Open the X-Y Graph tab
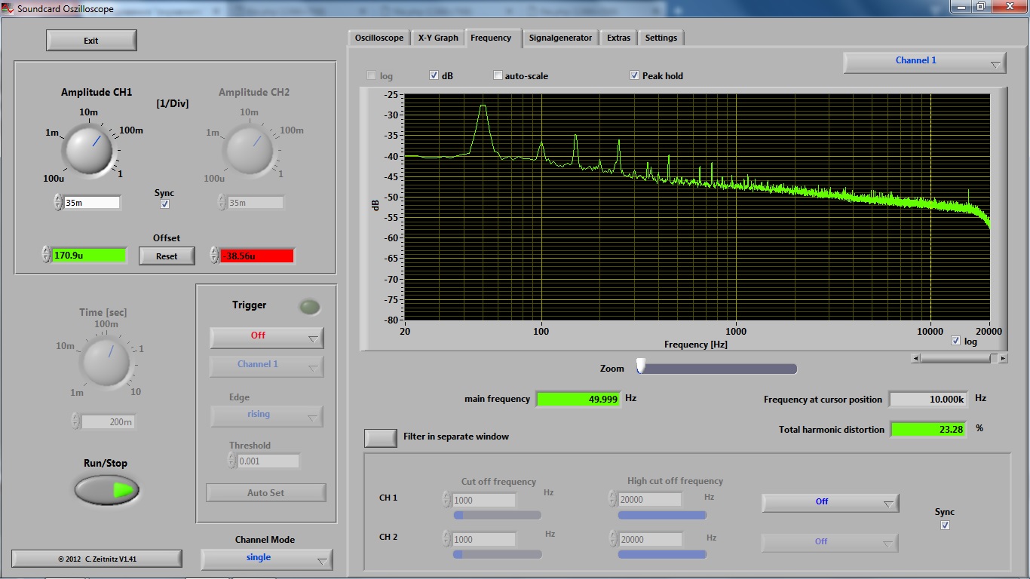 pyautogui.click(x=438, y=38)
